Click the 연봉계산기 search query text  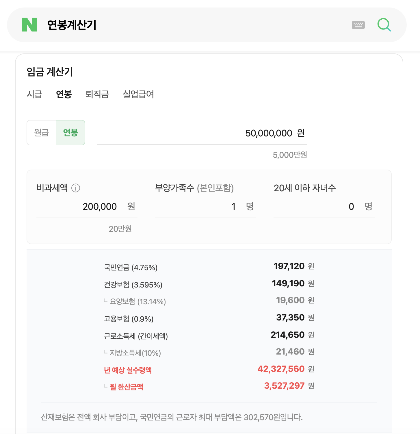72,25
